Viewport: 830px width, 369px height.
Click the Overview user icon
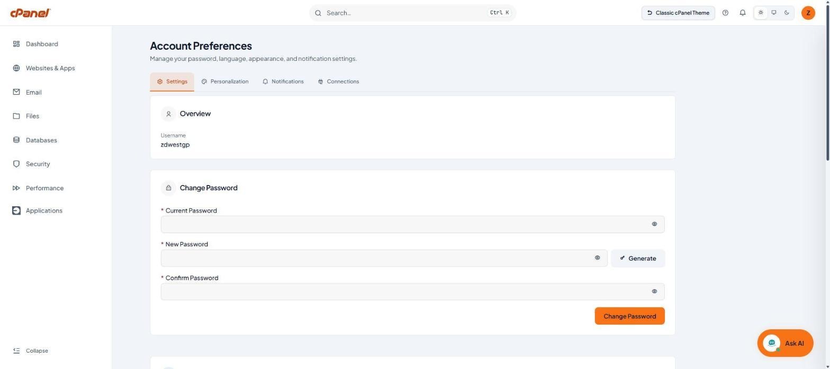[x=168, y=114]
